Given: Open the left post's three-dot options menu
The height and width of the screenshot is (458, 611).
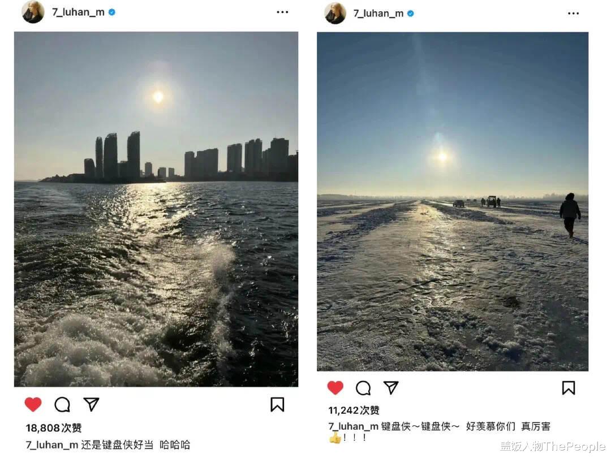Looking at the screenshot, I should 282,12.
